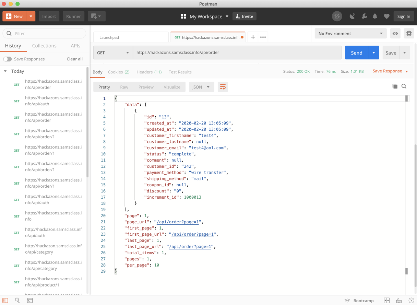Add a new request tab with plus icon

pos(253,37)
